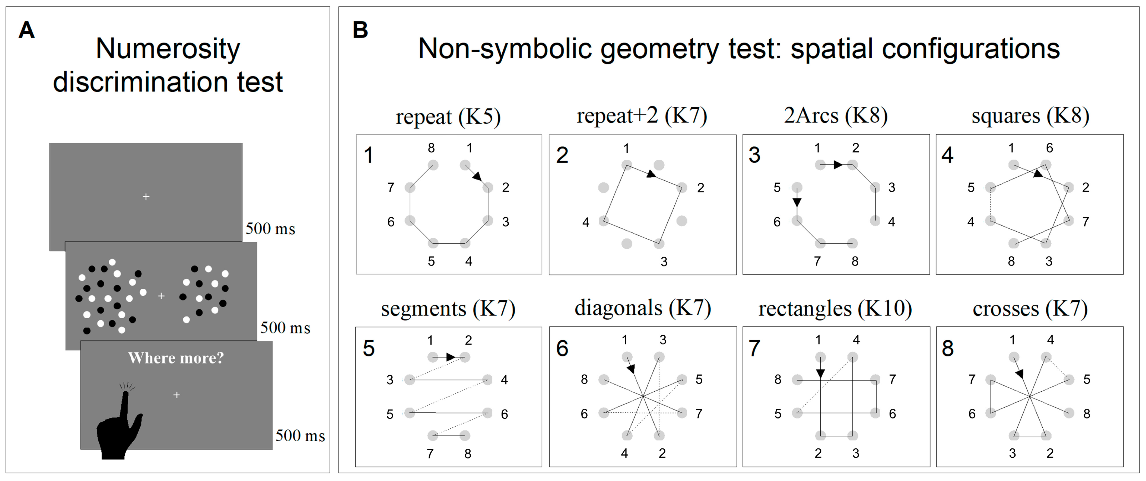Click the downward arrowhead in the 2Arcs diagram
Screen dimensions: 1146x481
click(797, 202)
